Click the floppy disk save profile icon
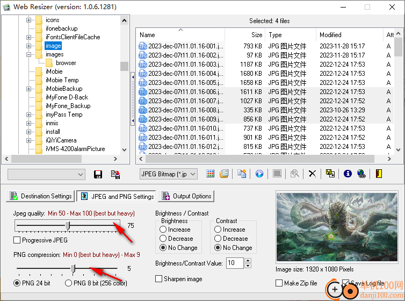This screenshot has width=405, height=301. tap(98, 174)
